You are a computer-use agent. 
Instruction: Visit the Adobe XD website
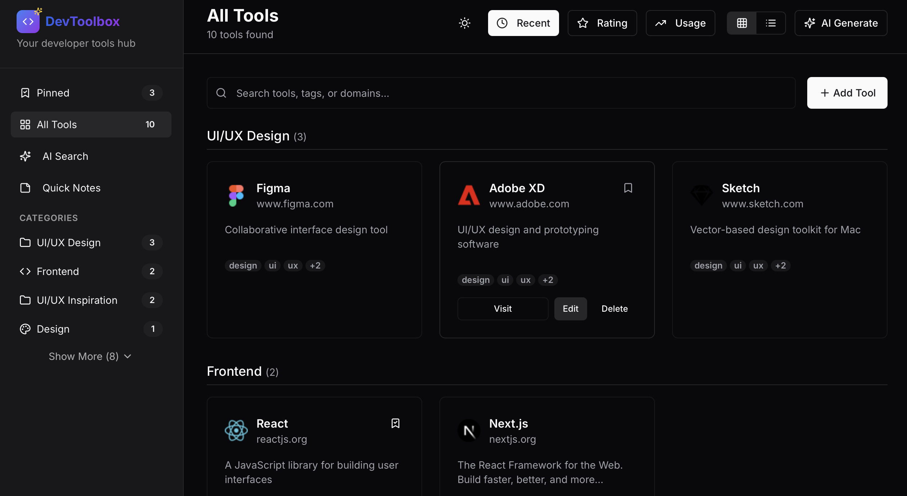click(x=503, y=308)
